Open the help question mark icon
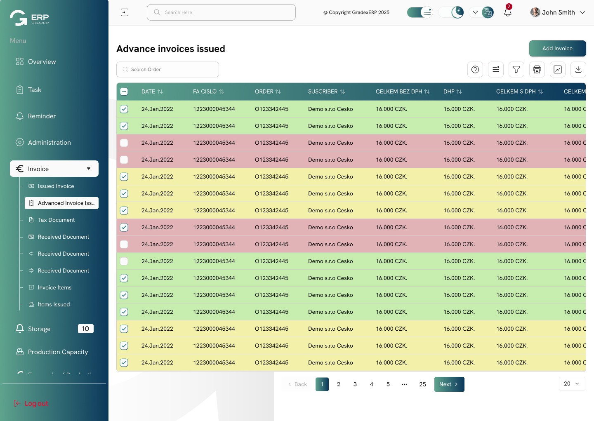Viewport: 594px width, 421px height. click(475, 70)
